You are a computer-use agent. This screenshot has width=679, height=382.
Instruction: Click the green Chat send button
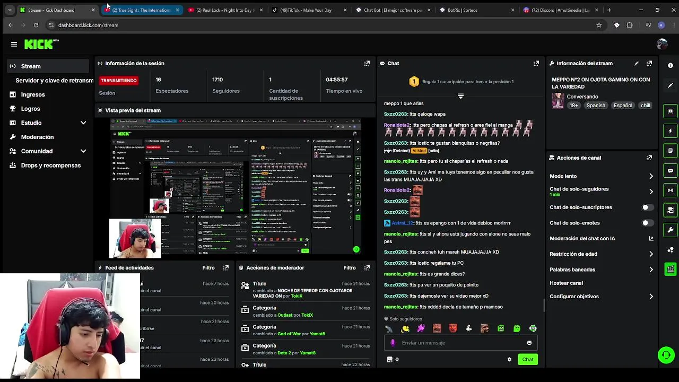(528, 360)
